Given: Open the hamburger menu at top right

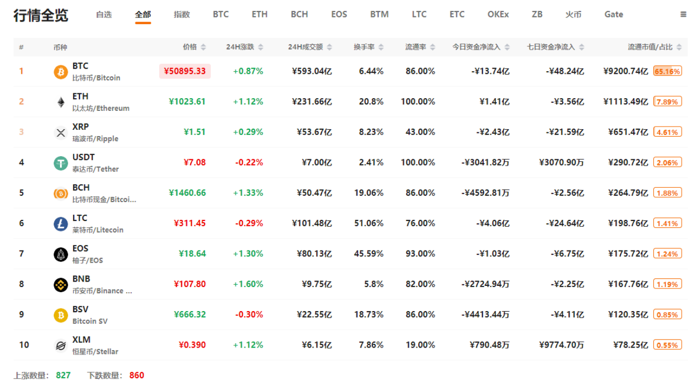Looking at the screenshot, I should pyautogui.click(x=683, y=15).
